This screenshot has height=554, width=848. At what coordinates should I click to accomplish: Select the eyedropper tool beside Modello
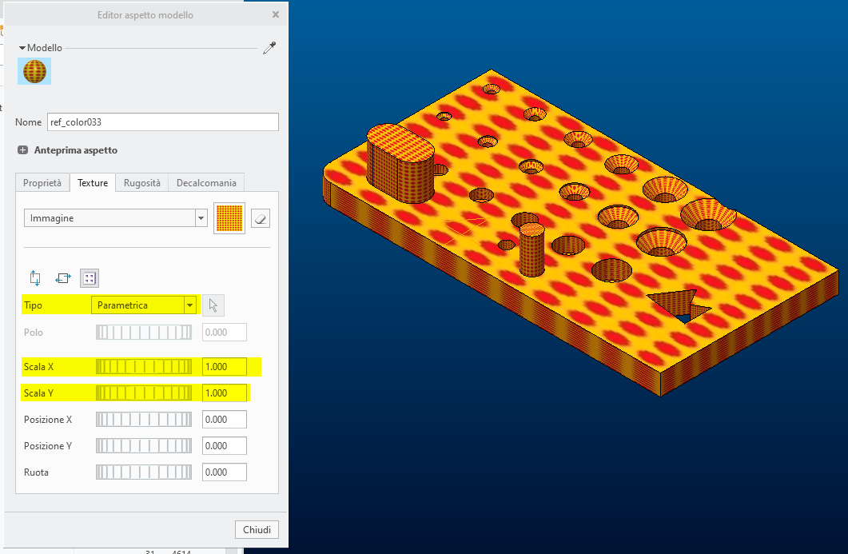[269, 47]
